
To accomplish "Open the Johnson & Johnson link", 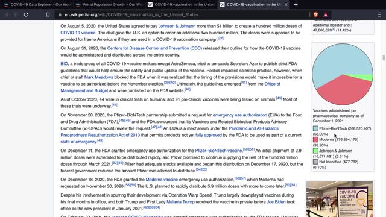I will 177,26.
